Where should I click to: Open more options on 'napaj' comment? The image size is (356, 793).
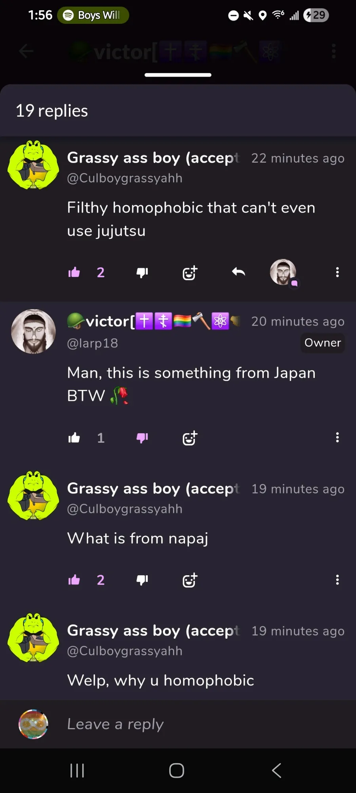pyautogui.click(x=337, y=580)
